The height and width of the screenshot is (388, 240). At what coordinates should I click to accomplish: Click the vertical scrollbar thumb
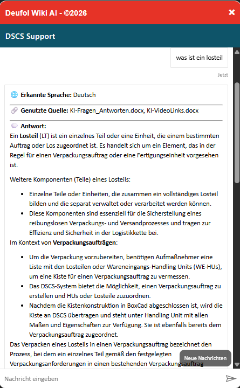pyautogui.click(x=237, y=133)
